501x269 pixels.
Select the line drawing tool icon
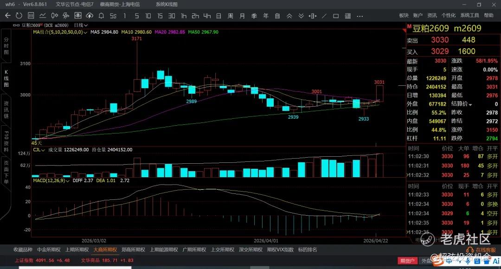(324, 16)
